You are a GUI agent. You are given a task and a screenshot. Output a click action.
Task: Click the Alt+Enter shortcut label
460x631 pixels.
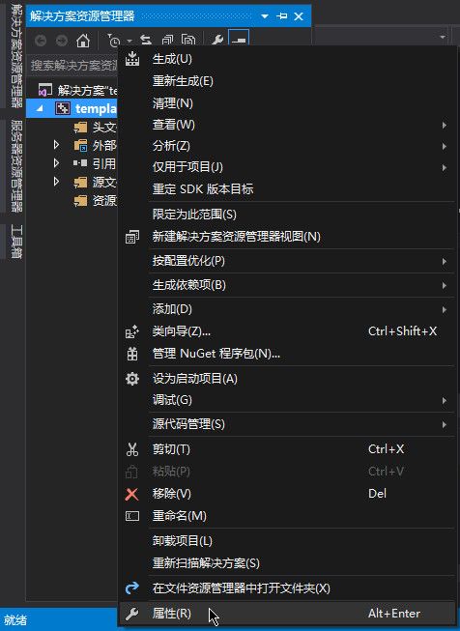click(394, 614)
